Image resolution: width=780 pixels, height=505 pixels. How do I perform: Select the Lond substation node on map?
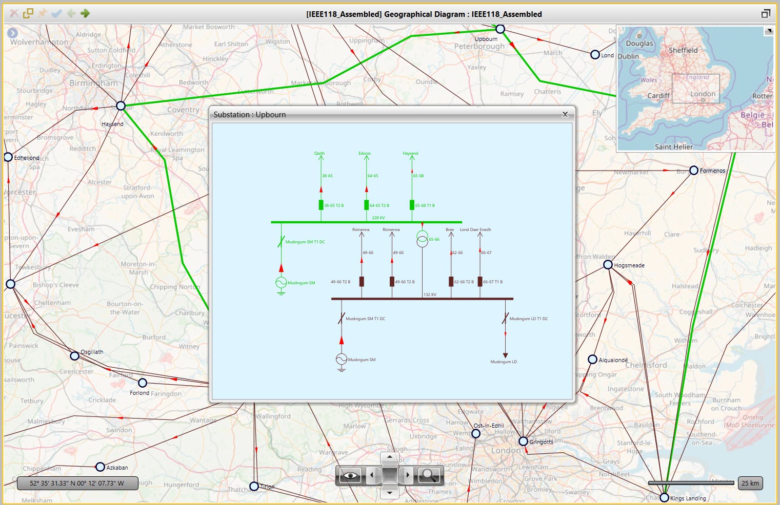595,54
